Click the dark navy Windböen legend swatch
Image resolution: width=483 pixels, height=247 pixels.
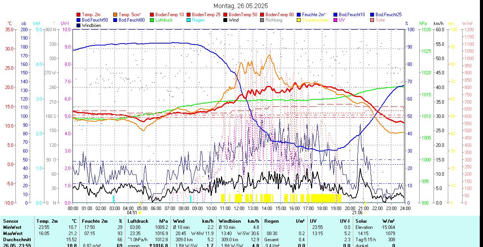78,25
